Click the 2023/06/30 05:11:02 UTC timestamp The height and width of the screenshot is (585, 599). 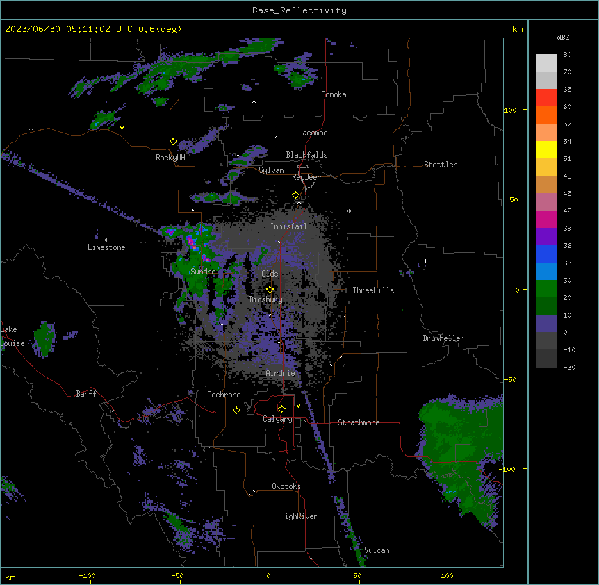[x=93, y=29]
